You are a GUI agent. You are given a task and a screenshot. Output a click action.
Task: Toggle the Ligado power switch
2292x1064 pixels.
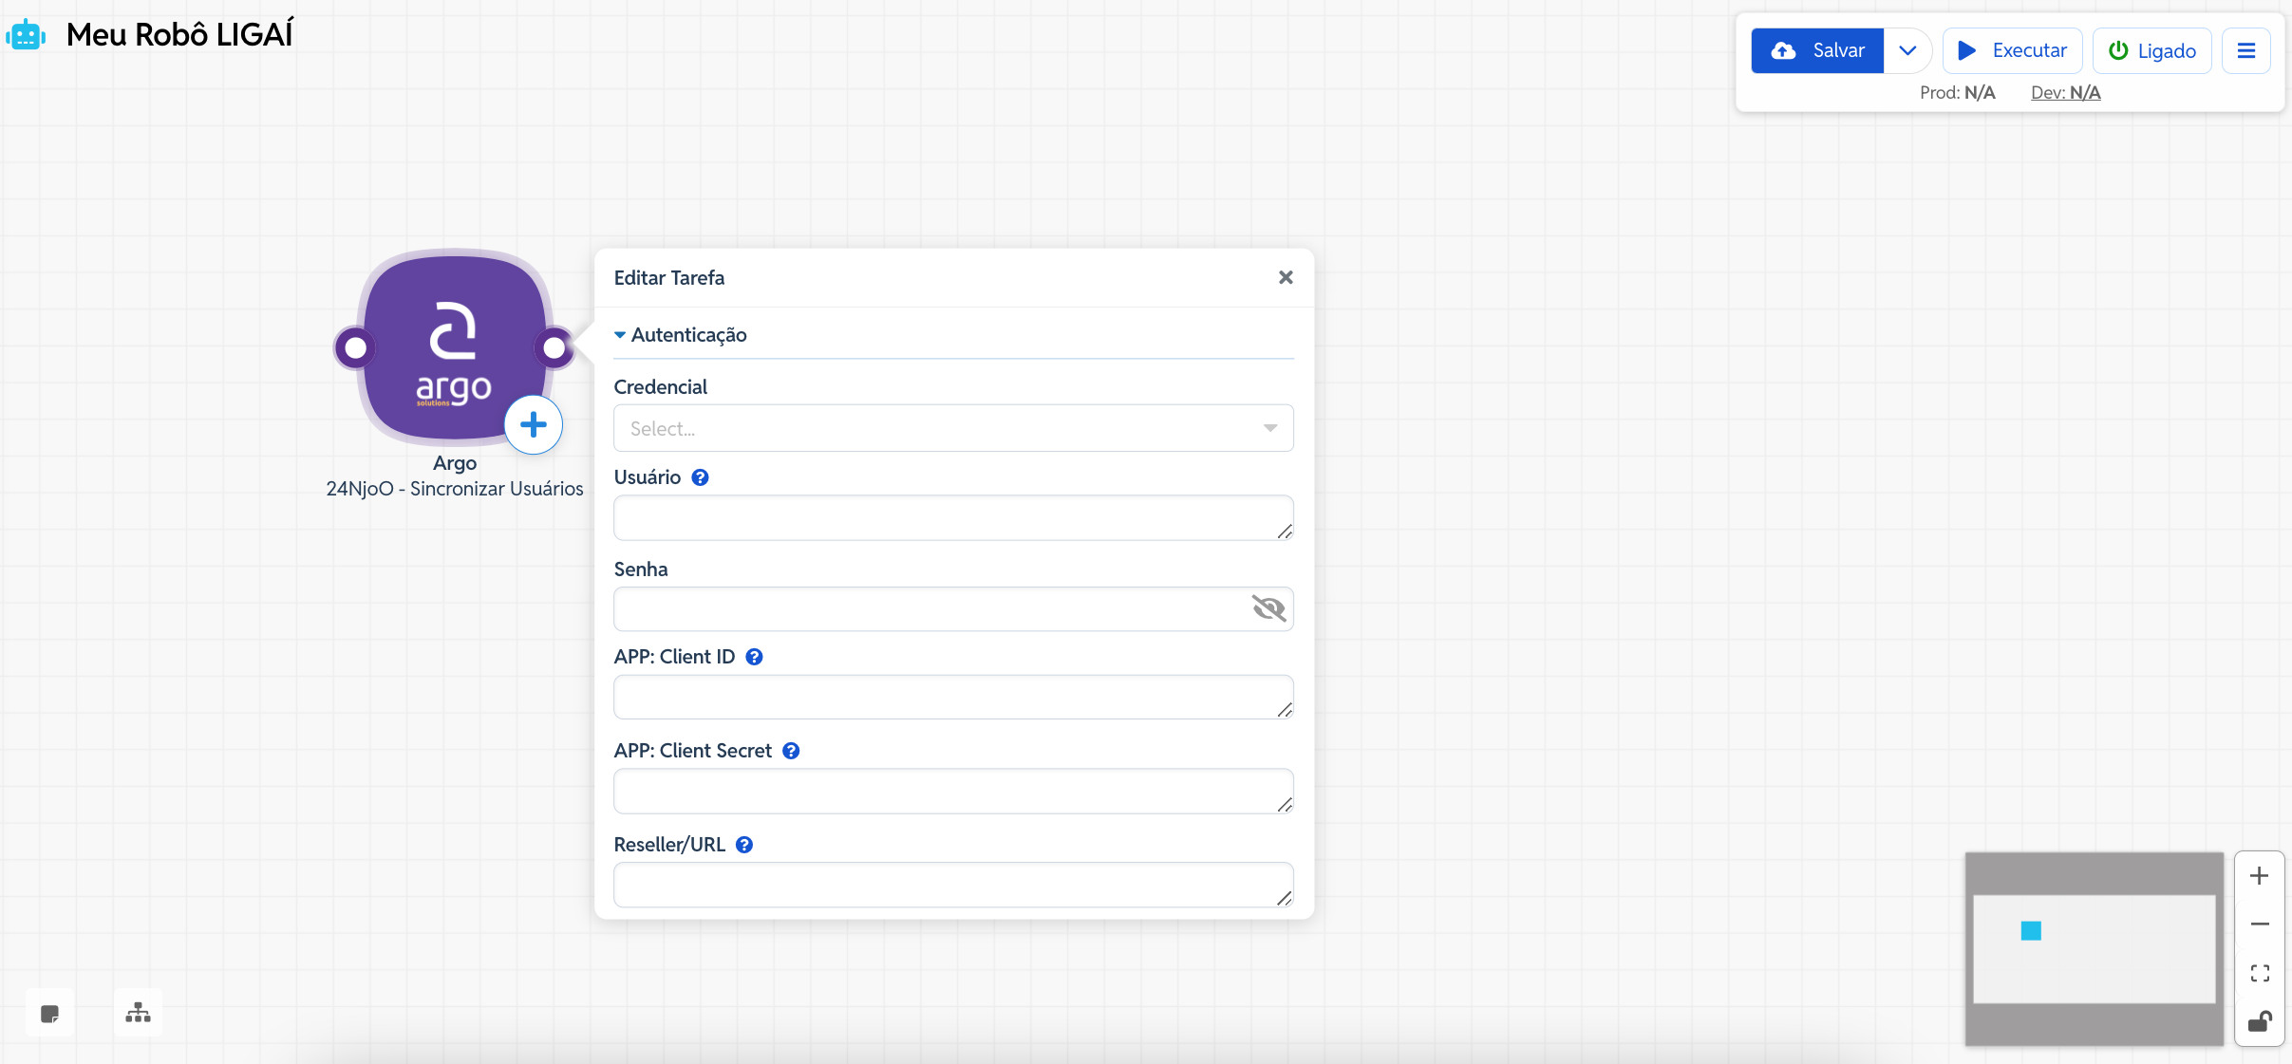2151,51
